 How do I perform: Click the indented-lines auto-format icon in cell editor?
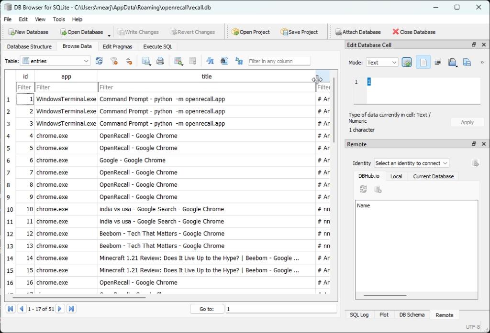point(437,63)
